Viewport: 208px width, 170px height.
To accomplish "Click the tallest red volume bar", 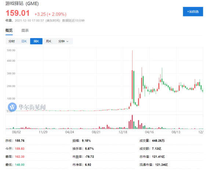I will tap(132, 122).
